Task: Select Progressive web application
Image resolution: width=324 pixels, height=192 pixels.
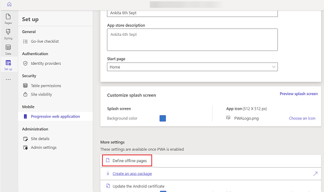Action: (55, 117)
